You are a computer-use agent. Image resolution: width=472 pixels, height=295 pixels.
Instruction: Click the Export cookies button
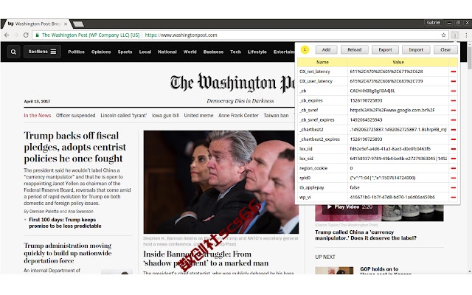[x=385, y=49]
